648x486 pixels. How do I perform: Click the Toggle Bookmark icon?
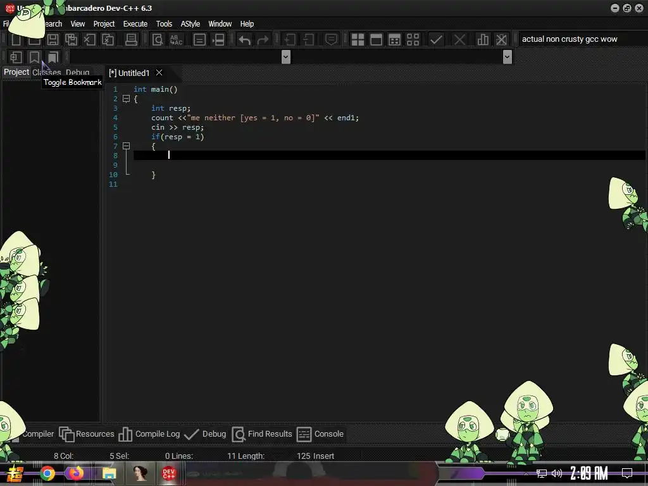click(x=34, y=57)
